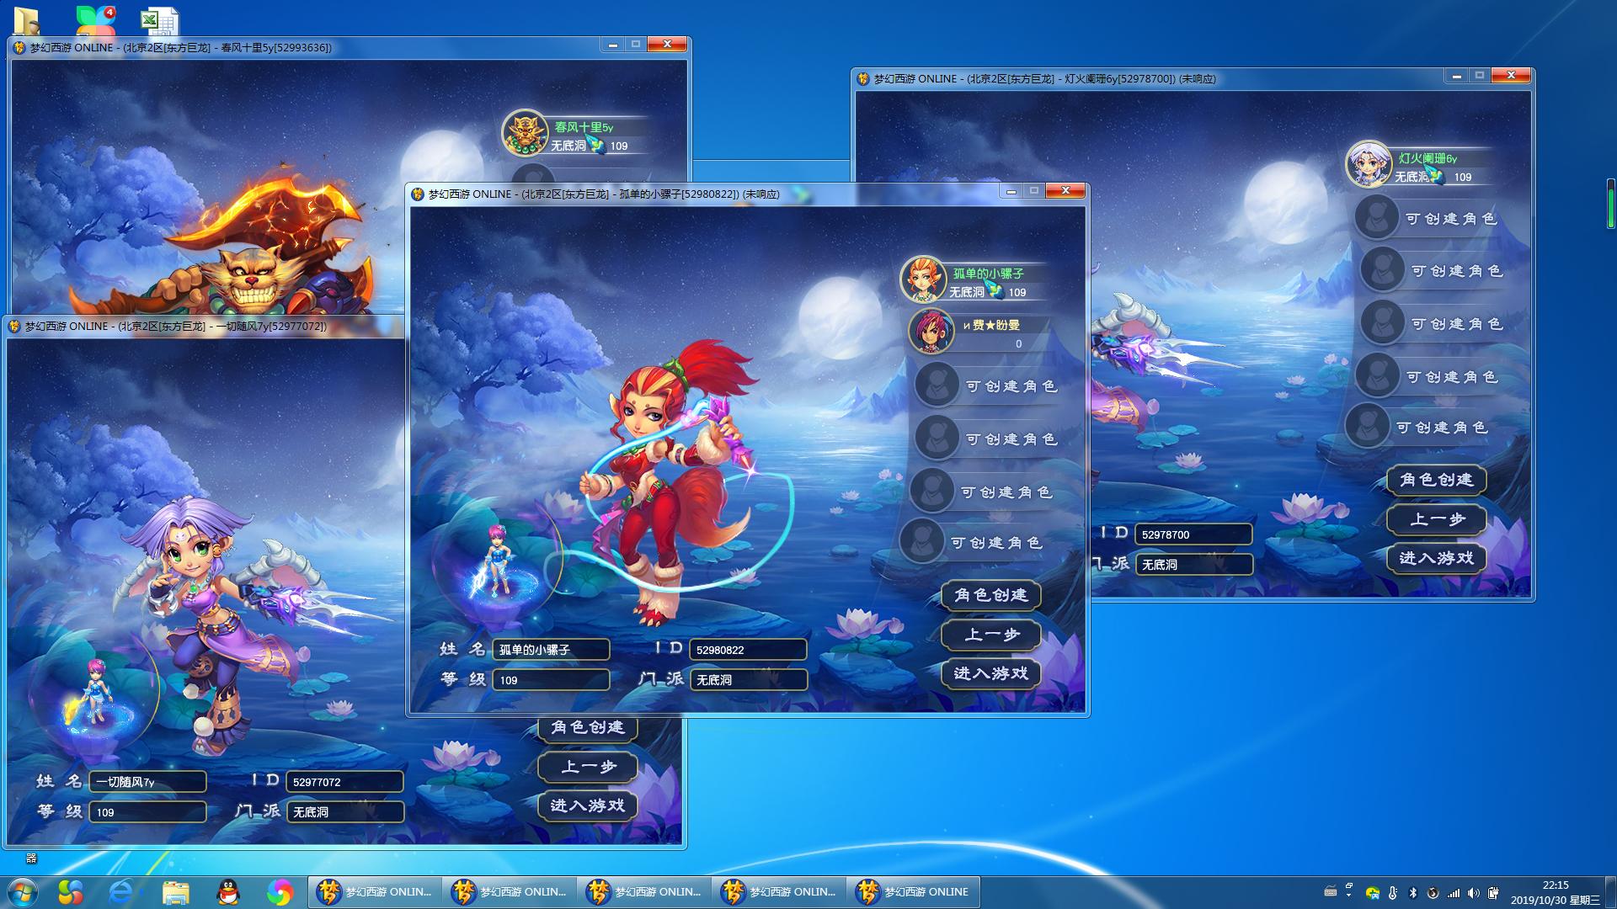Click the ID field showing 52980822

click(748, 649)
